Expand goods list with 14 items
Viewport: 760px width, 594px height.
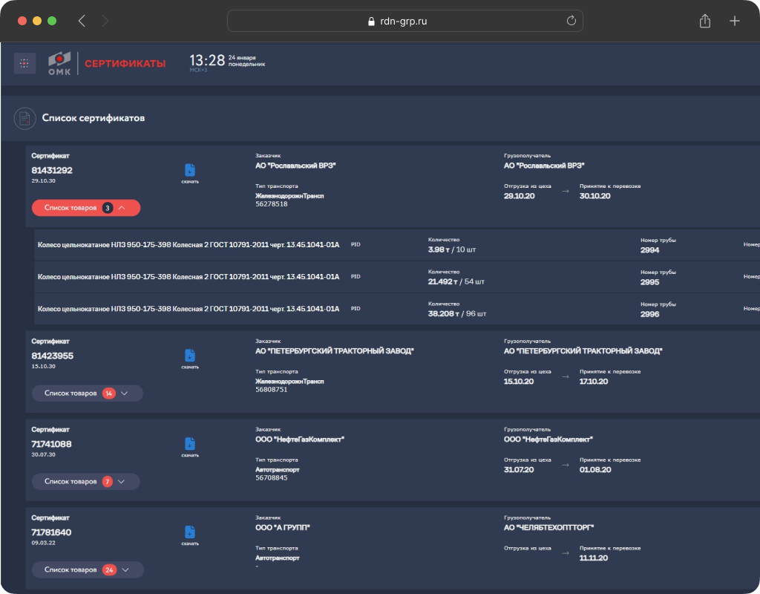(x=88, y=394)
